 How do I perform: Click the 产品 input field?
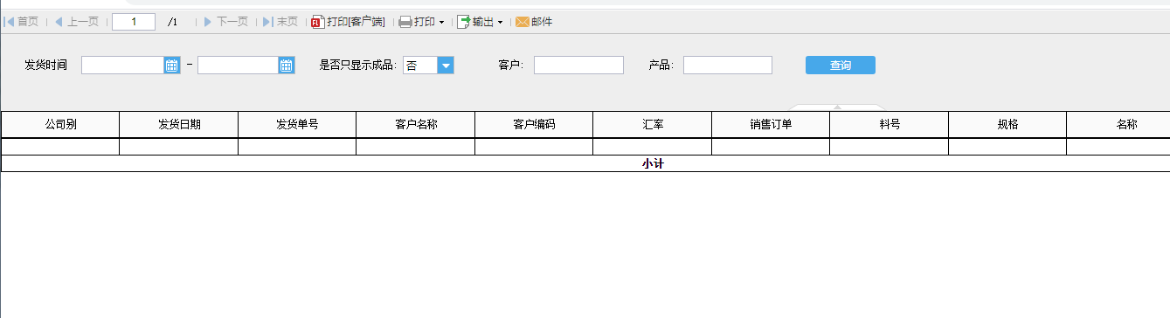point(728,65)
